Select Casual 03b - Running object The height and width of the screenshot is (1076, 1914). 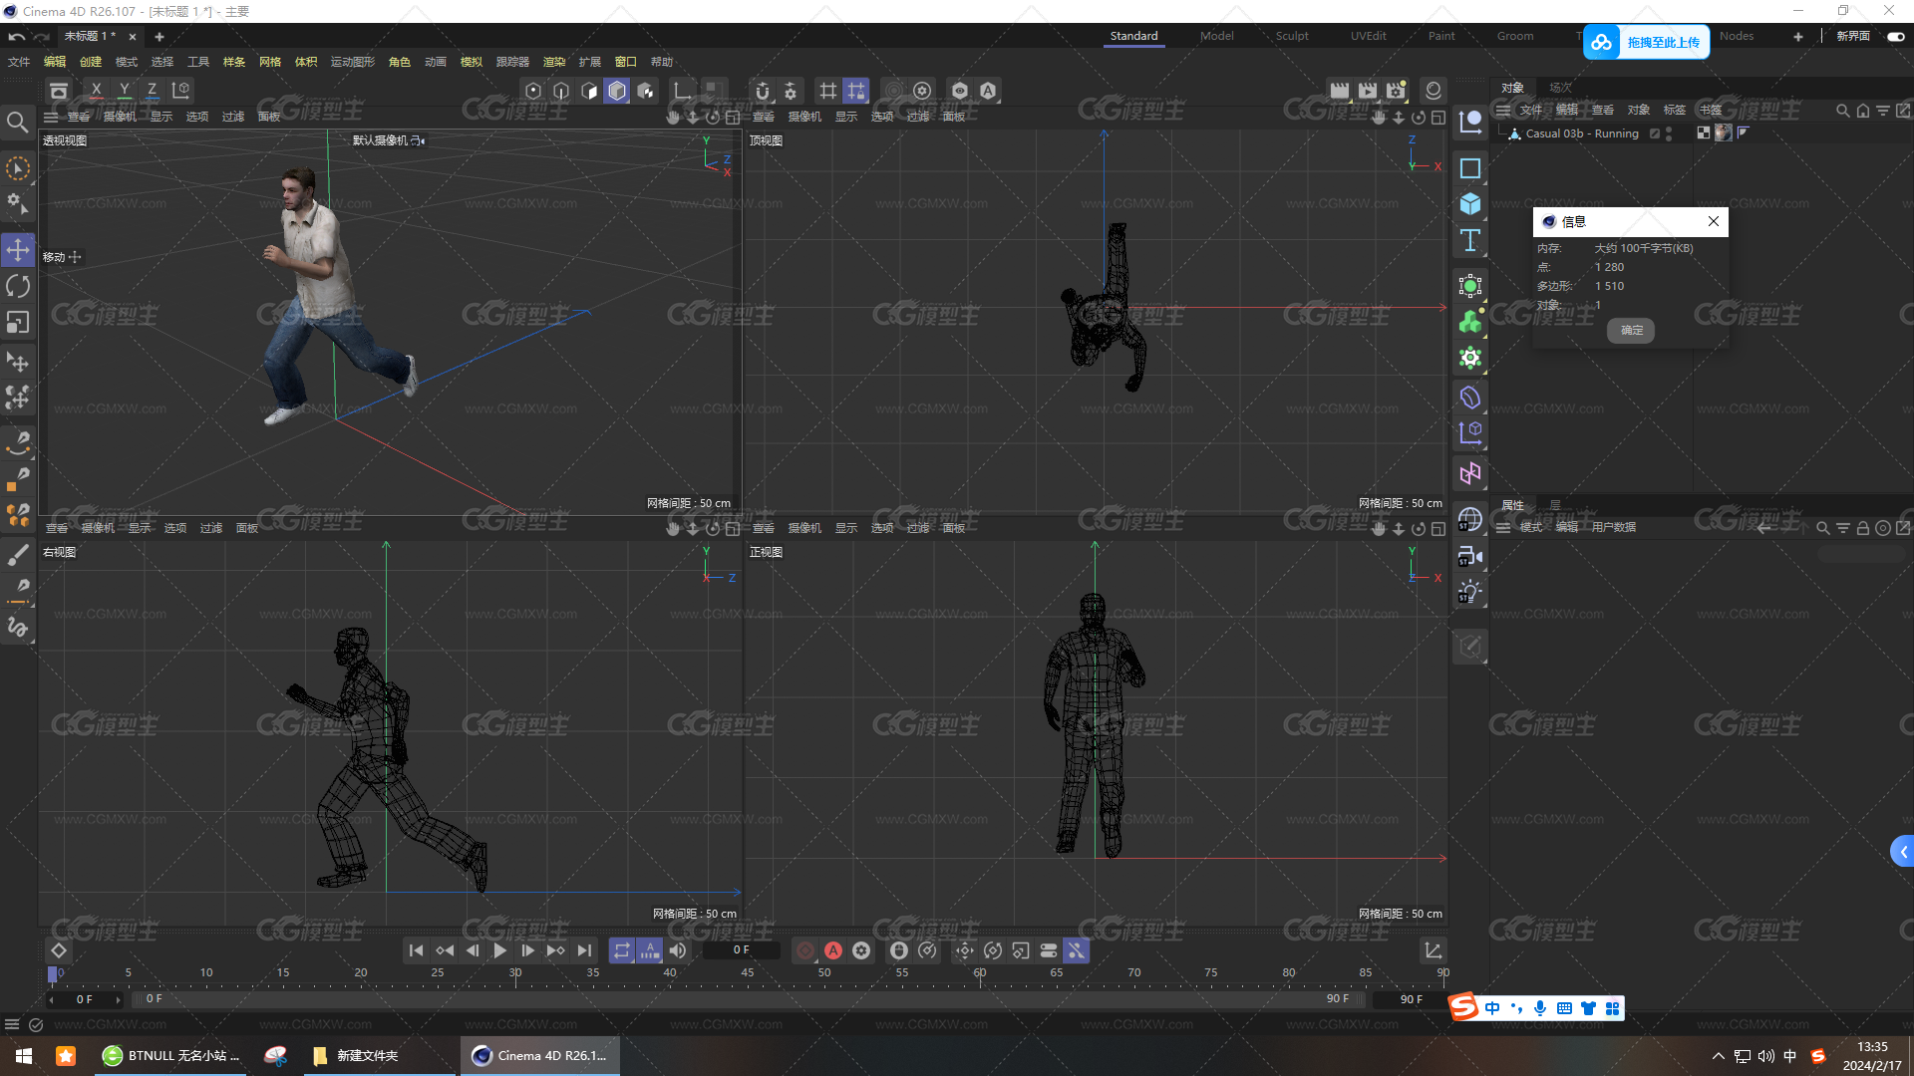pos(1581,134)
